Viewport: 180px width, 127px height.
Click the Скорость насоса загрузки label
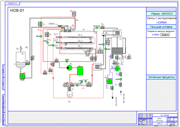[161, 31]
